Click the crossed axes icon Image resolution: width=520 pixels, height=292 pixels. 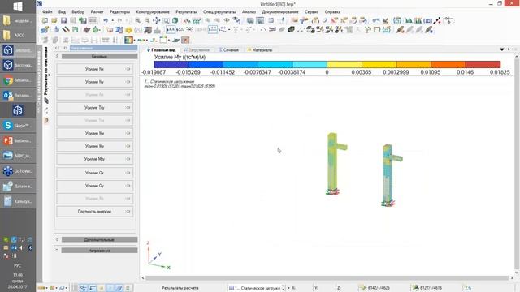[x=189, y=30]
